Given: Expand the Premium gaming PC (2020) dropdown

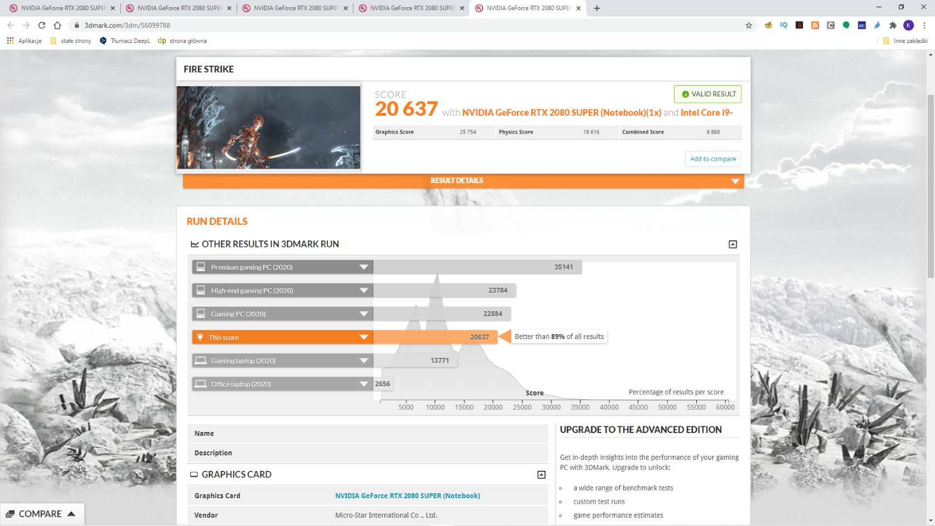Looking at the screenshot, I should pyautogui.click(x=365, y=267).
